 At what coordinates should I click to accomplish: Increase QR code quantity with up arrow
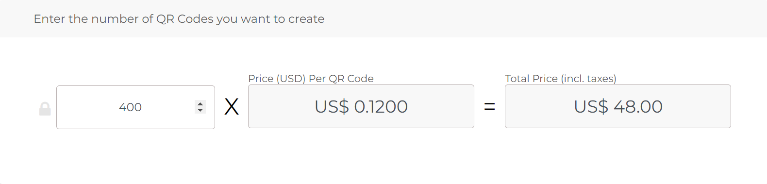click(200, 104)
